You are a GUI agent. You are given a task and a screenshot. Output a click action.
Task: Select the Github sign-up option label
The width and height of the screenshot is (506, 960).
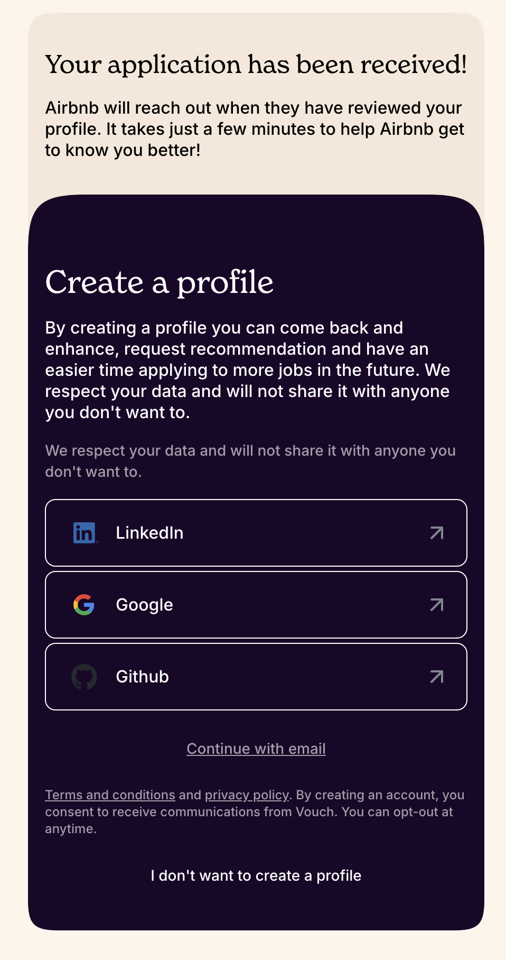pyautogui.click(x=142, y=677)
